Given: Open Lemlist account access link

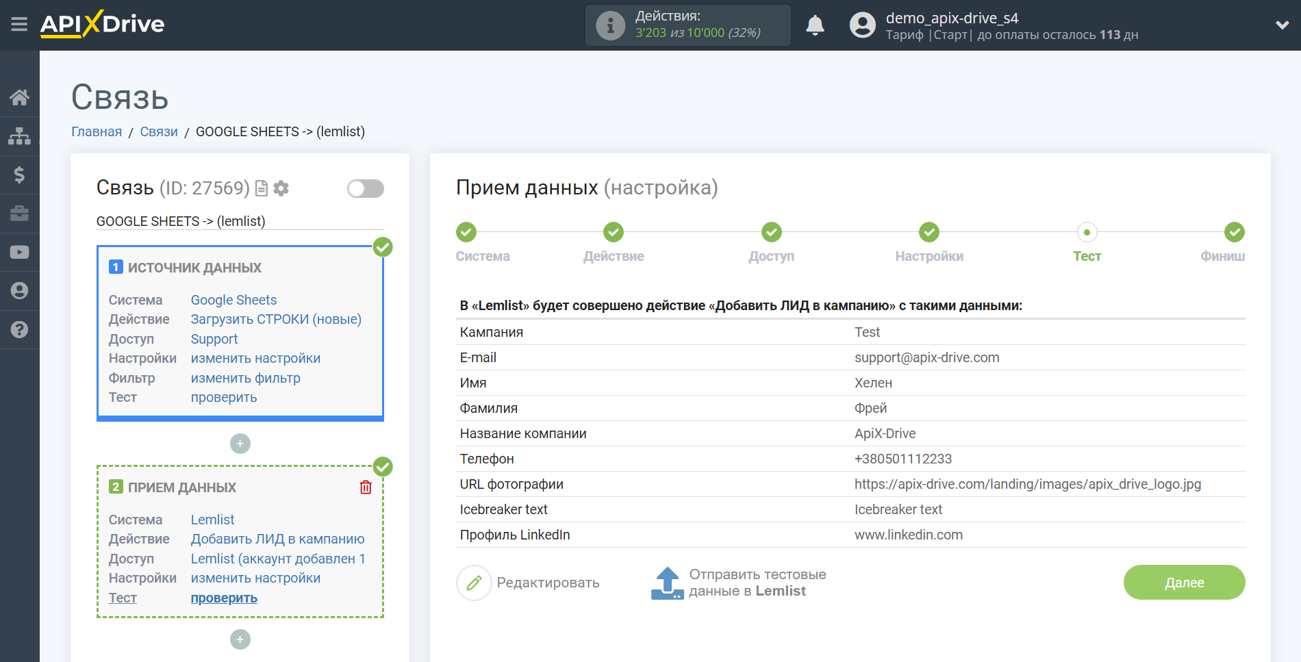Looking at the screenshot, I should [278, 559].
